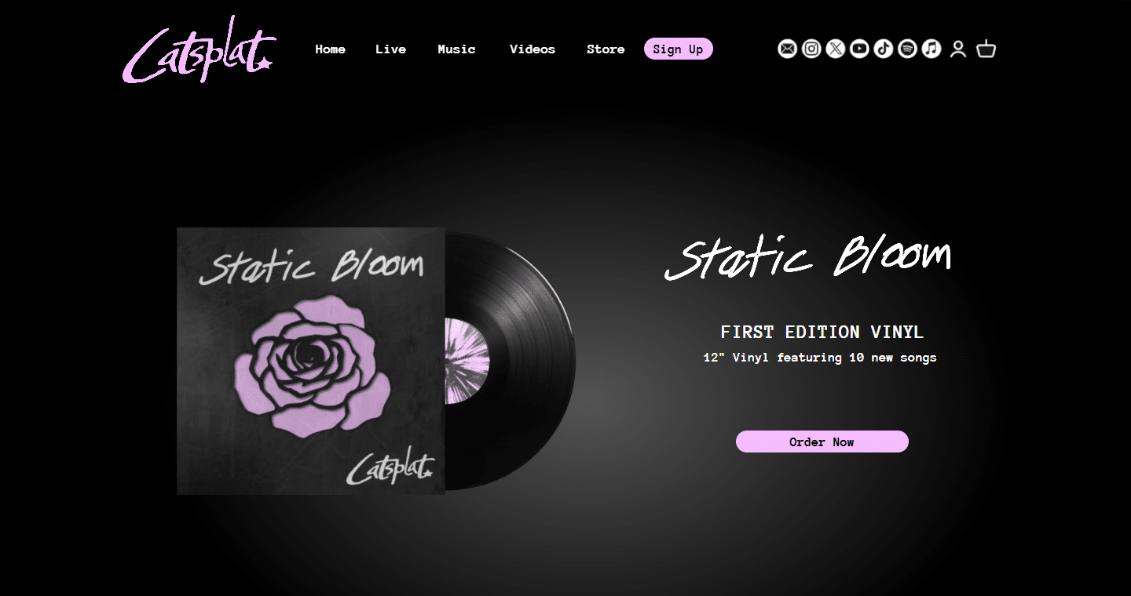This screenshot has height=596, width=1131.
Task: Open the Apple Music note icon
Action: 932,49
